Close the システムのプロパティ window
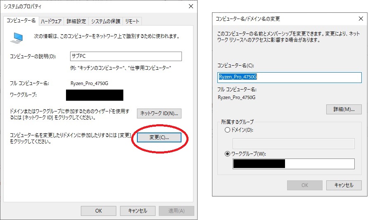Screen dimensions: 377x220 [x=191, y=6]
